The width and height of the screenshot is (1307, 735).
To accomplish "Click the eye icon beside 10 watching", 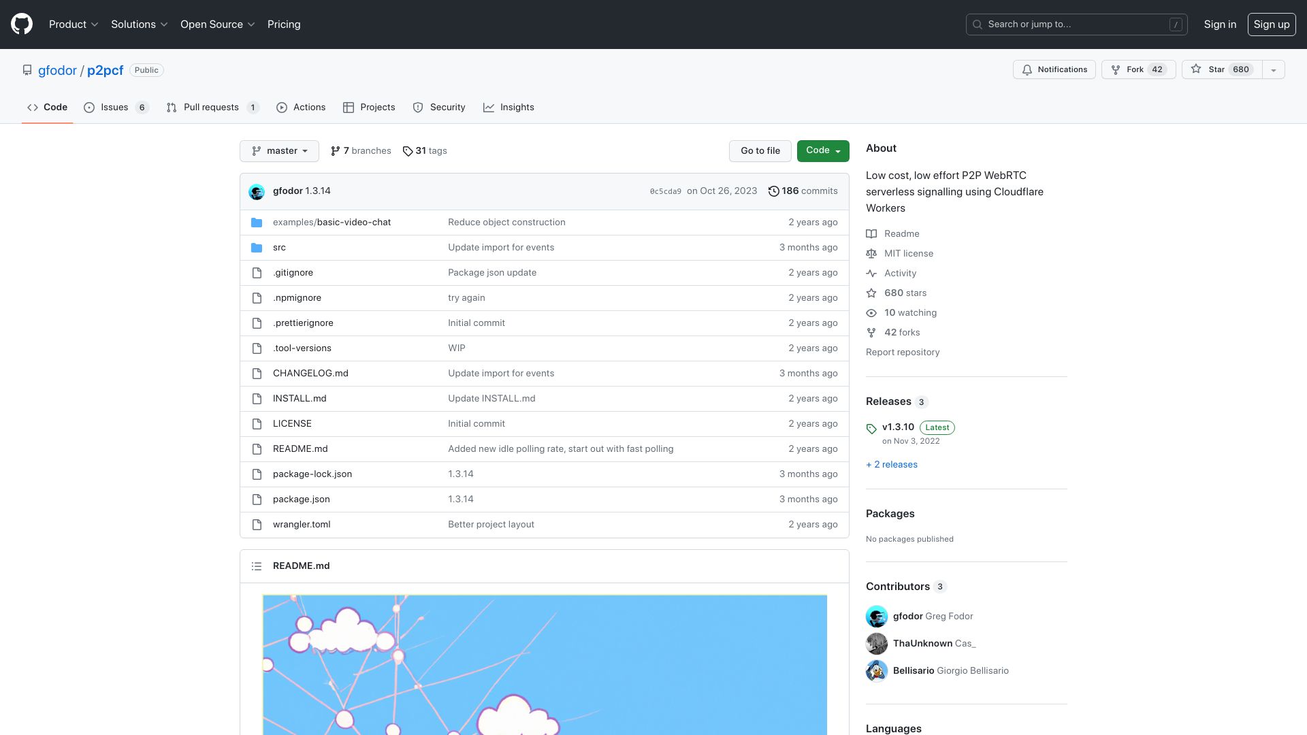I will (x=871, y=313).
